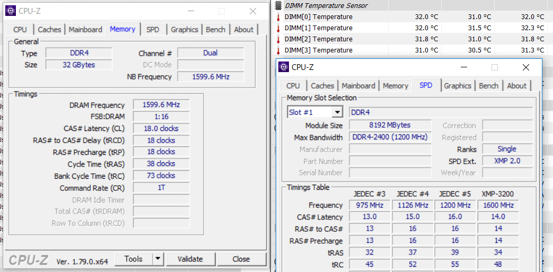Image resolution: width=553 pixels, height=272 pixels.
Task: Click the FSB:DRAM value 1:16
Action: (x=161, y=117)
